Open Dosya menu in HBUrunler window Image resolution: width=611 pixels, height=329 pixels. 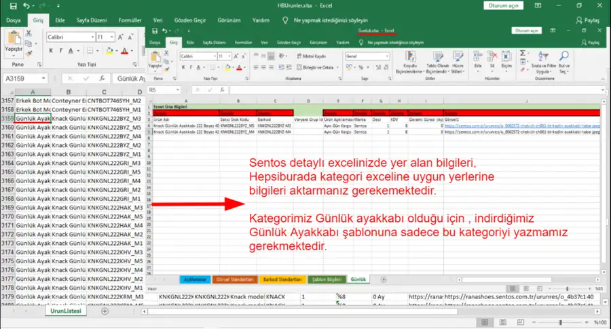(x=14, y=20)
